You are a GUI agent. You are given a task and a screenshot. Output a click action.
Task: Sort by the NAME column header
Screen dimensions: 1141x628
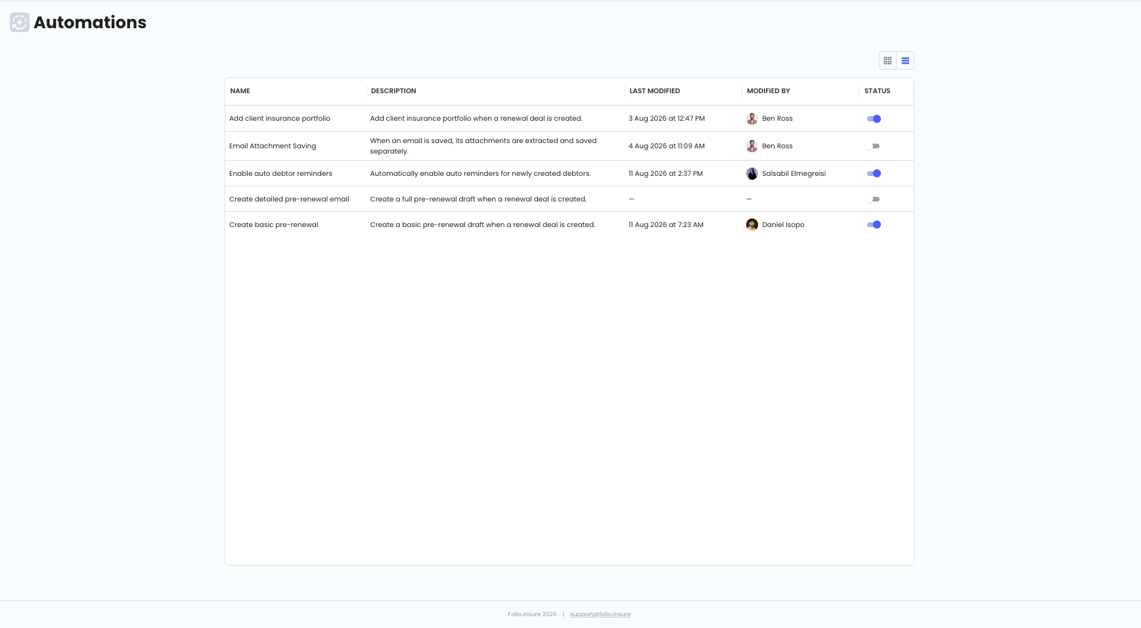(x=240, y=91)
